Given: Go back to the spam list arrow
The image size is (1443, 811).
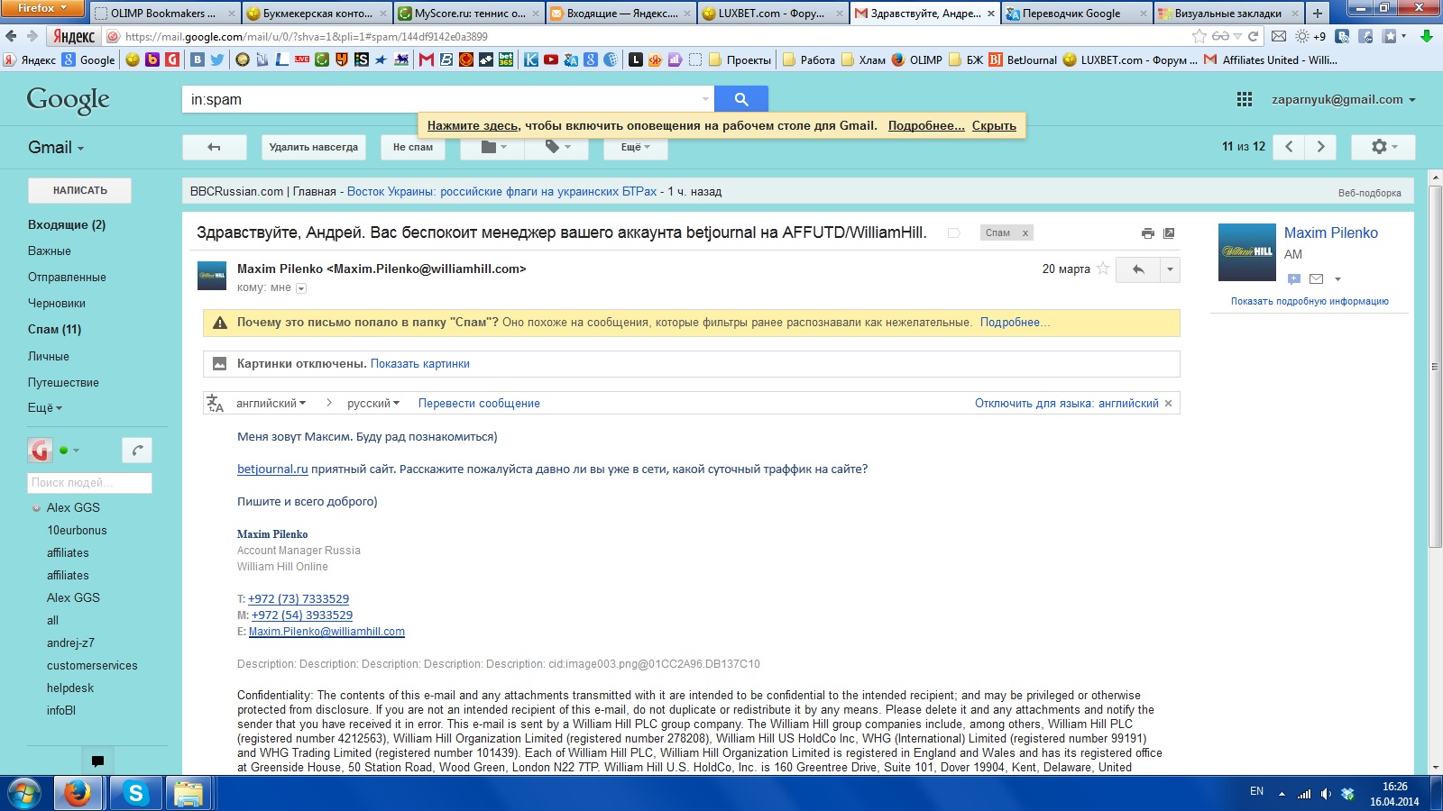Looking at the screenshot, I should [x=214, y=147].
